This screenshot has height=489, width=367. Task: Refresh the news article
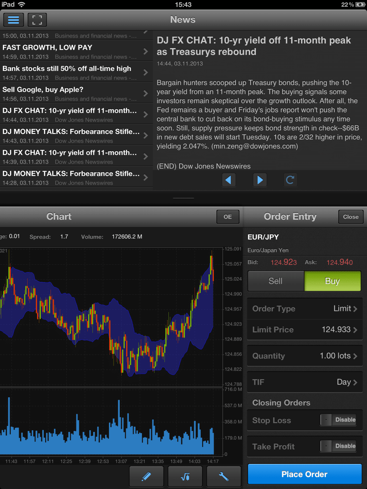coord(290,180)
